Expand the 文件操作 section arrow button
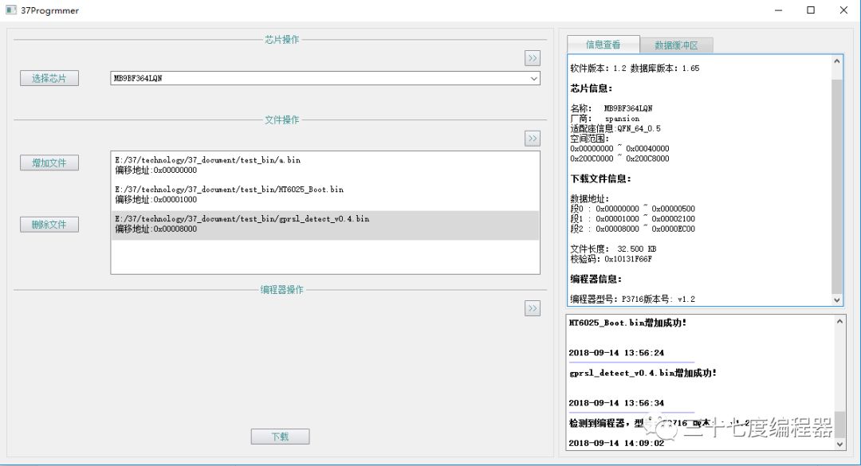This screenshot has width=861, height=466. click(x=532, y=139)
